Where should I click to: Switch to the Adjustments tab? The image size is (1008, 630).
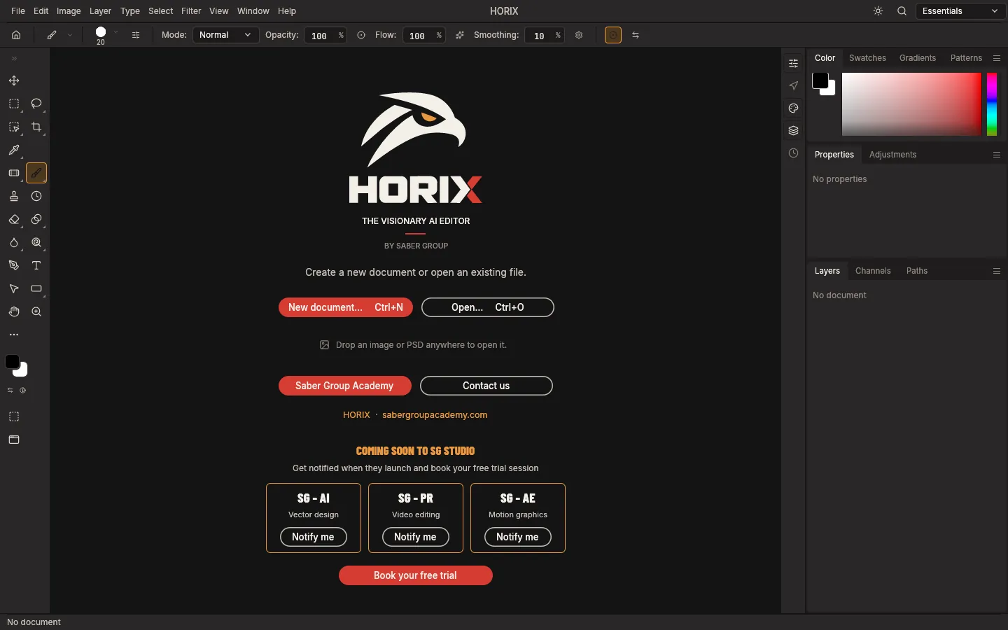point(892,155)
